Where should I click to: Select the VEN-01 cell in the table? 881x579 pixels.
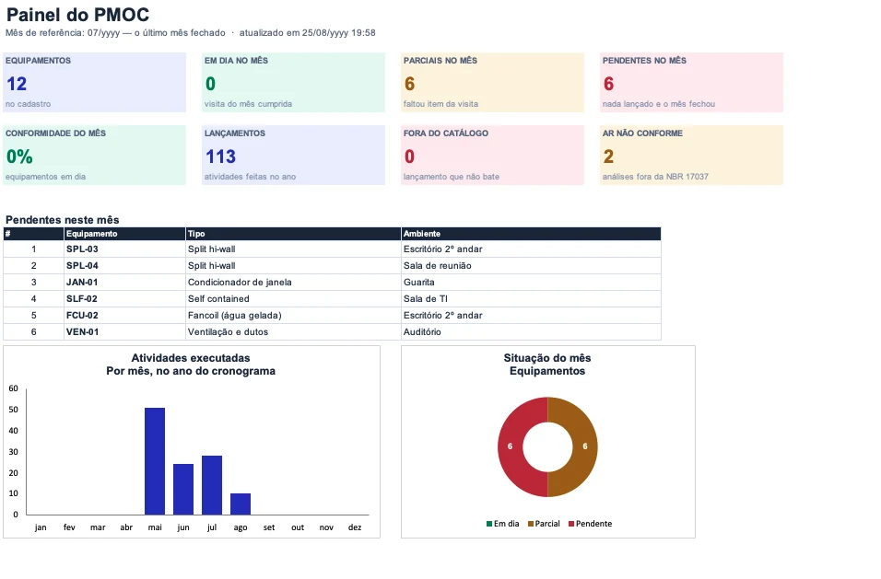pos(124,332)
